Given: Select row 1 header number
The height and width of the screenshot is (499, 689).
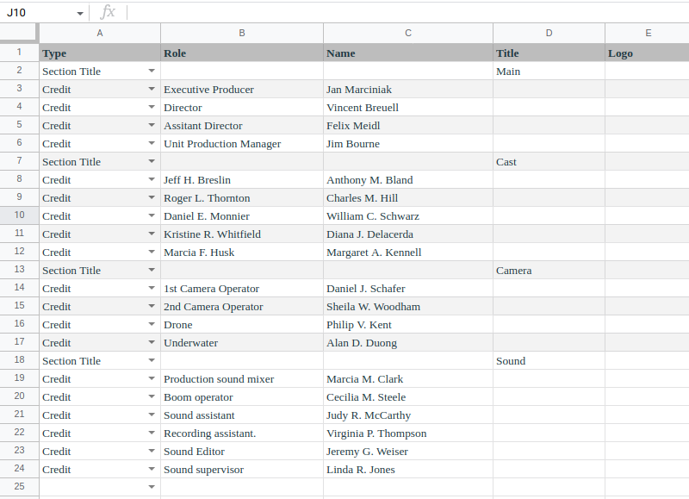Looking at the screenshot, I should point(19,53).
